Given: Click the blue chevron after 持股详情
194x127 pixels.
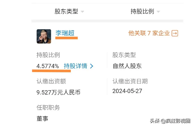Looking at the screenshot, I should (92, 66).
